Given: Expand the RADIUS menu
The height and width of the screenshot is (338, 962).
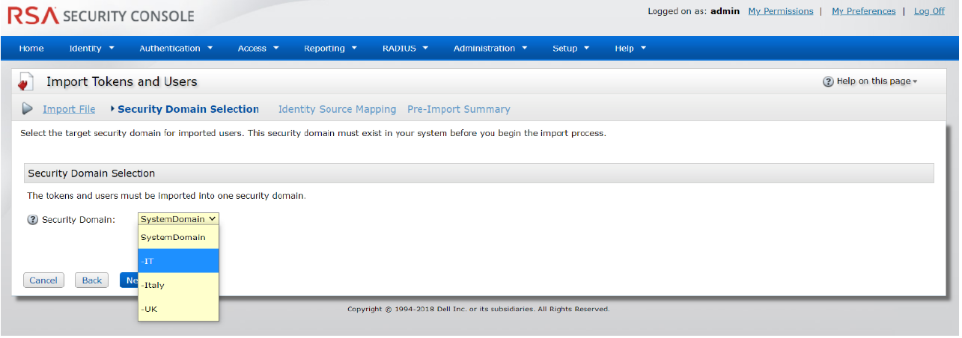Looking at the screenshot, I should [405, 49].
